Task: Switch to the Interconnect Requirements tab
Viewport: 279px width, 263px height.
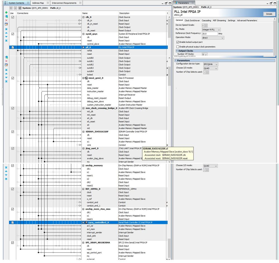Action: pos(64,3)
